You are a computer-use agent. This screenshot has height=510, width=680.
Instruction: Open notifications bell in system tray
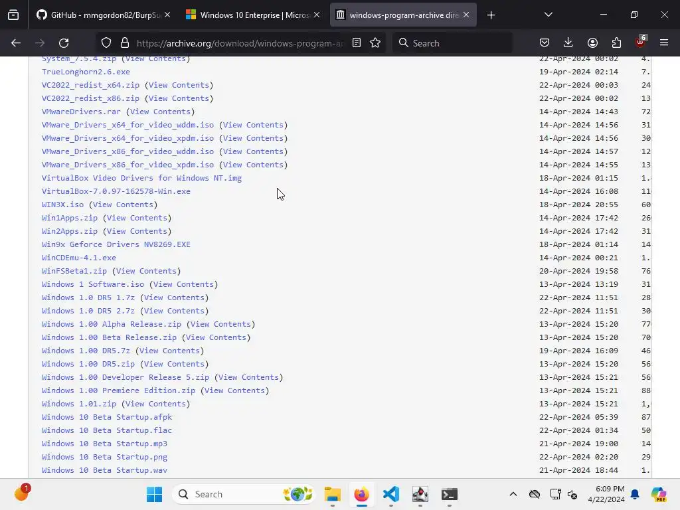[635, 494]
